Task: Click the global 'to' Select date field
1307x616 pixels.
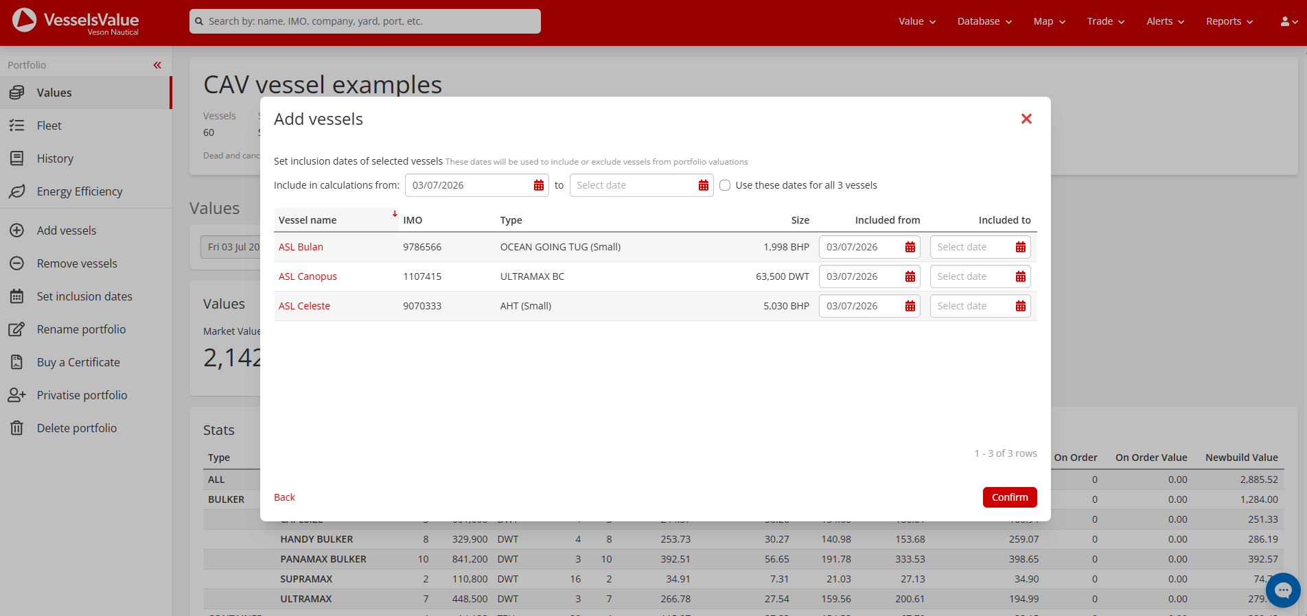Action: pyautogui.click(x=642, y=185)
